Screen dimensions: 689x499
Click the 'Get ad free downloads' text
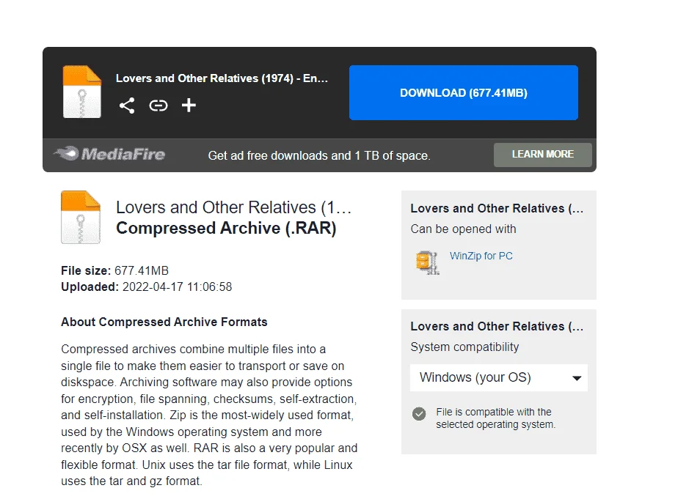pyautogui.click(x=319, y=155)
